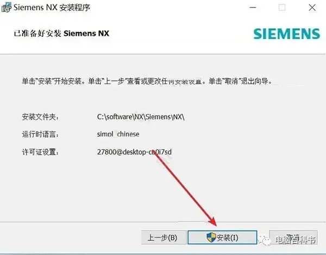This screenshot has width=326, height=255.
Task: Click the greyed-out maximize button
Action: (282, 8)
